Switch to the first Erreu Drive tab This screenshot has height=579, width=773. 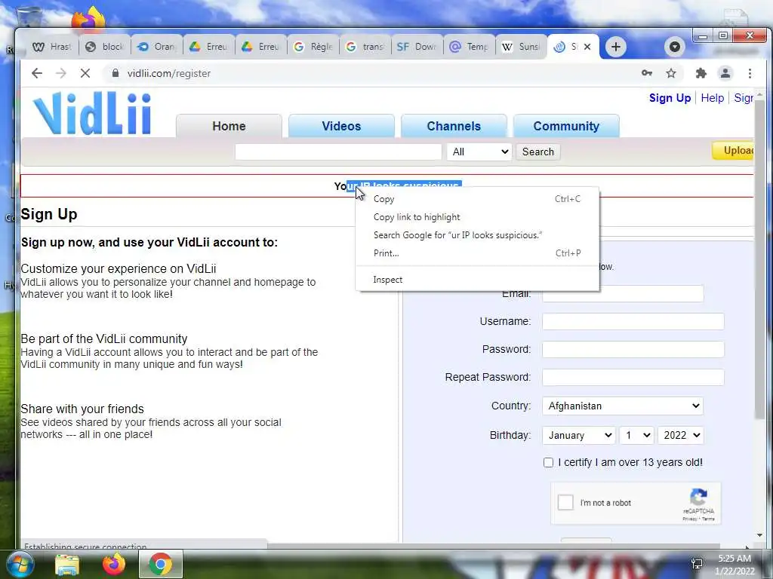point(209,47)
